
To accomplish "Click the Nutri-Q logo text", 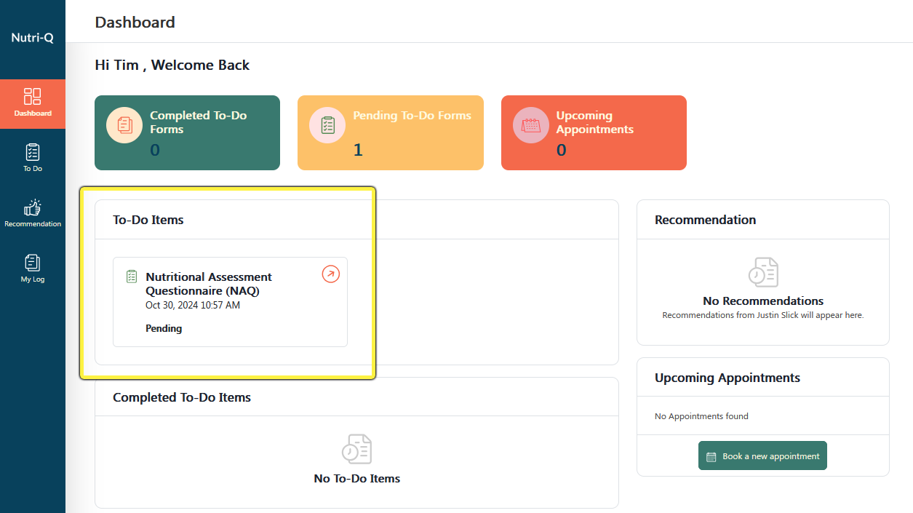I will tap(33, 38).
